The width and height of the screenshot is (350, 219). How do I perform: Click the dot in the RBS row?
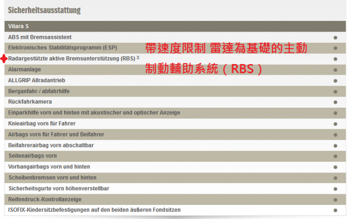point(335,59)
